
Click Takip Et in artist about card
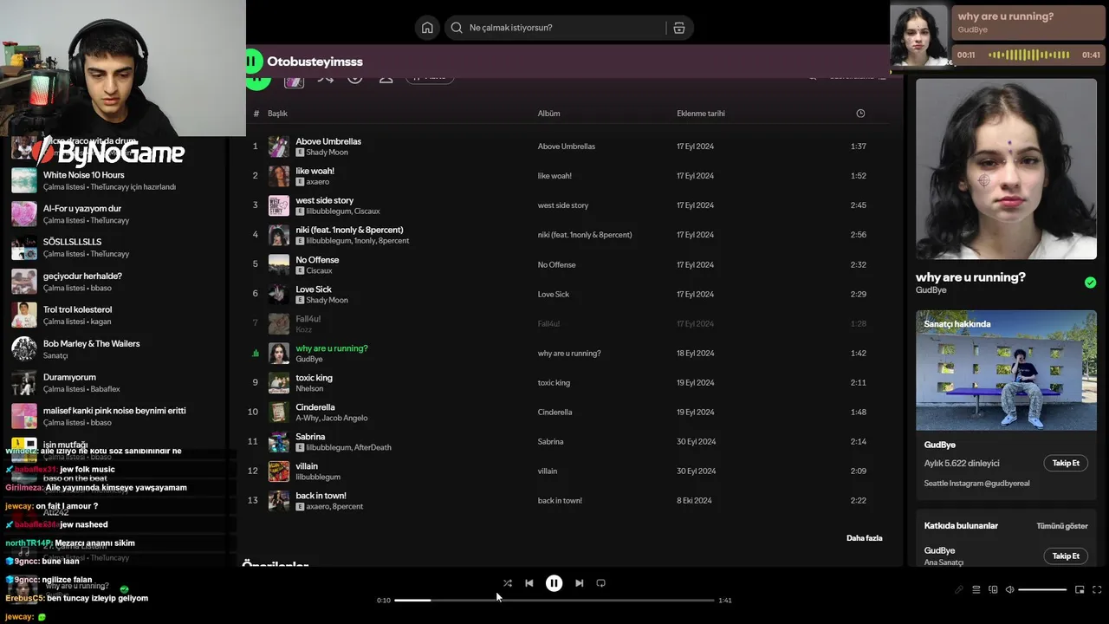tap(1066, 463)
